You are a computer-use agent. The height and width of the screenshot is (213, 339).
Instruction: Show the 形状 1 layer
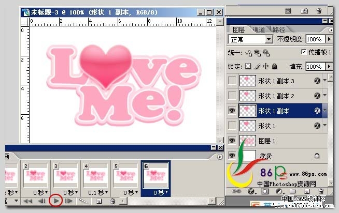point(232,126)
